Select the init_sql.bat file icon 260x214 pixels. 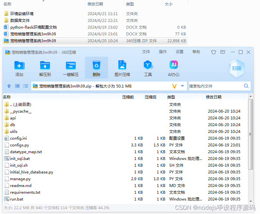[x=6, y=158]
